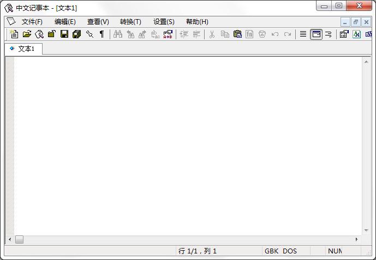Click the Paste clipboard icon
The image size is (376, 260).
point(237,34)
